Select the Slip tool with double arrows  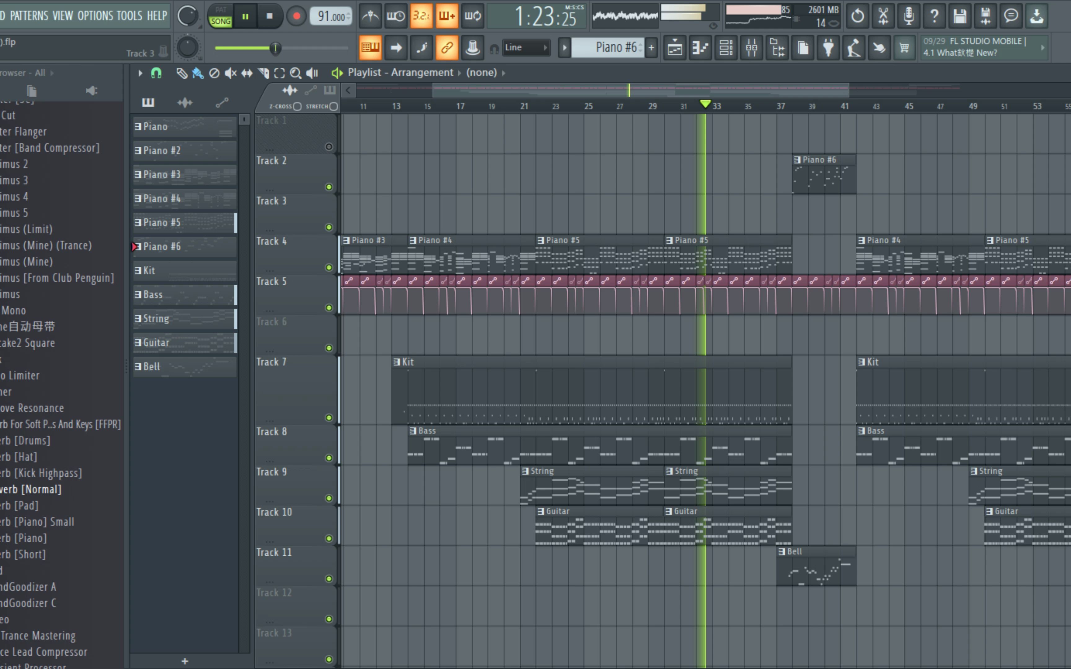click(x=247, y=73)
